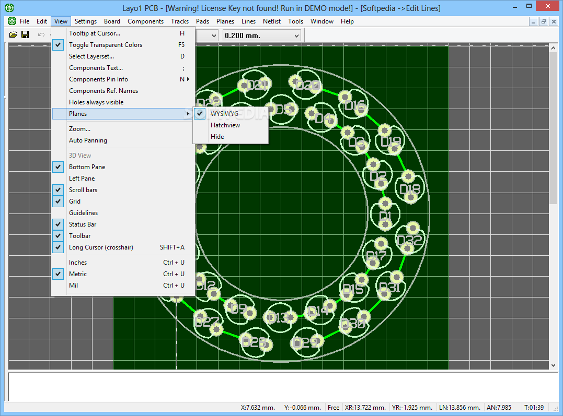Click the LN:13.856 mm. status value

click(x=459, y=408)
